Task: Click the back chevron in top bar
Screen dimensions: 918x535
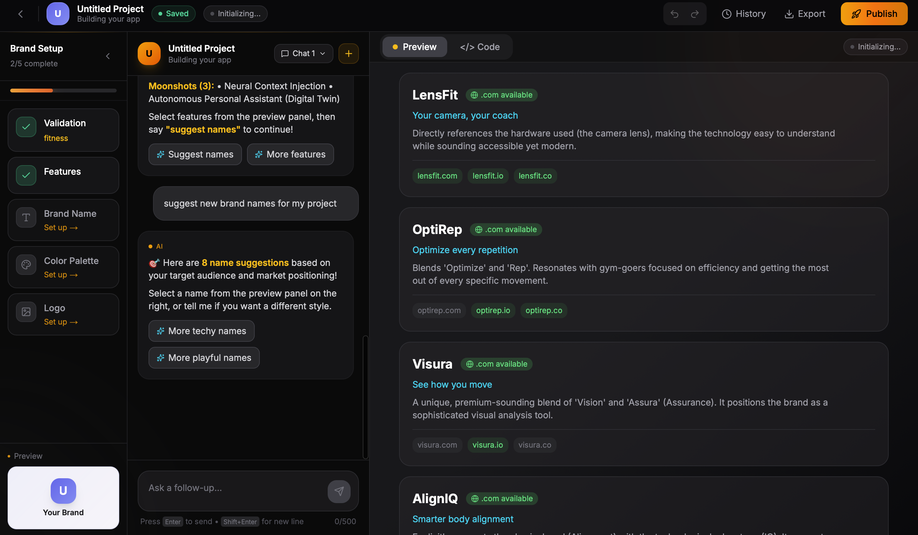Action: [x=21, y=14]
